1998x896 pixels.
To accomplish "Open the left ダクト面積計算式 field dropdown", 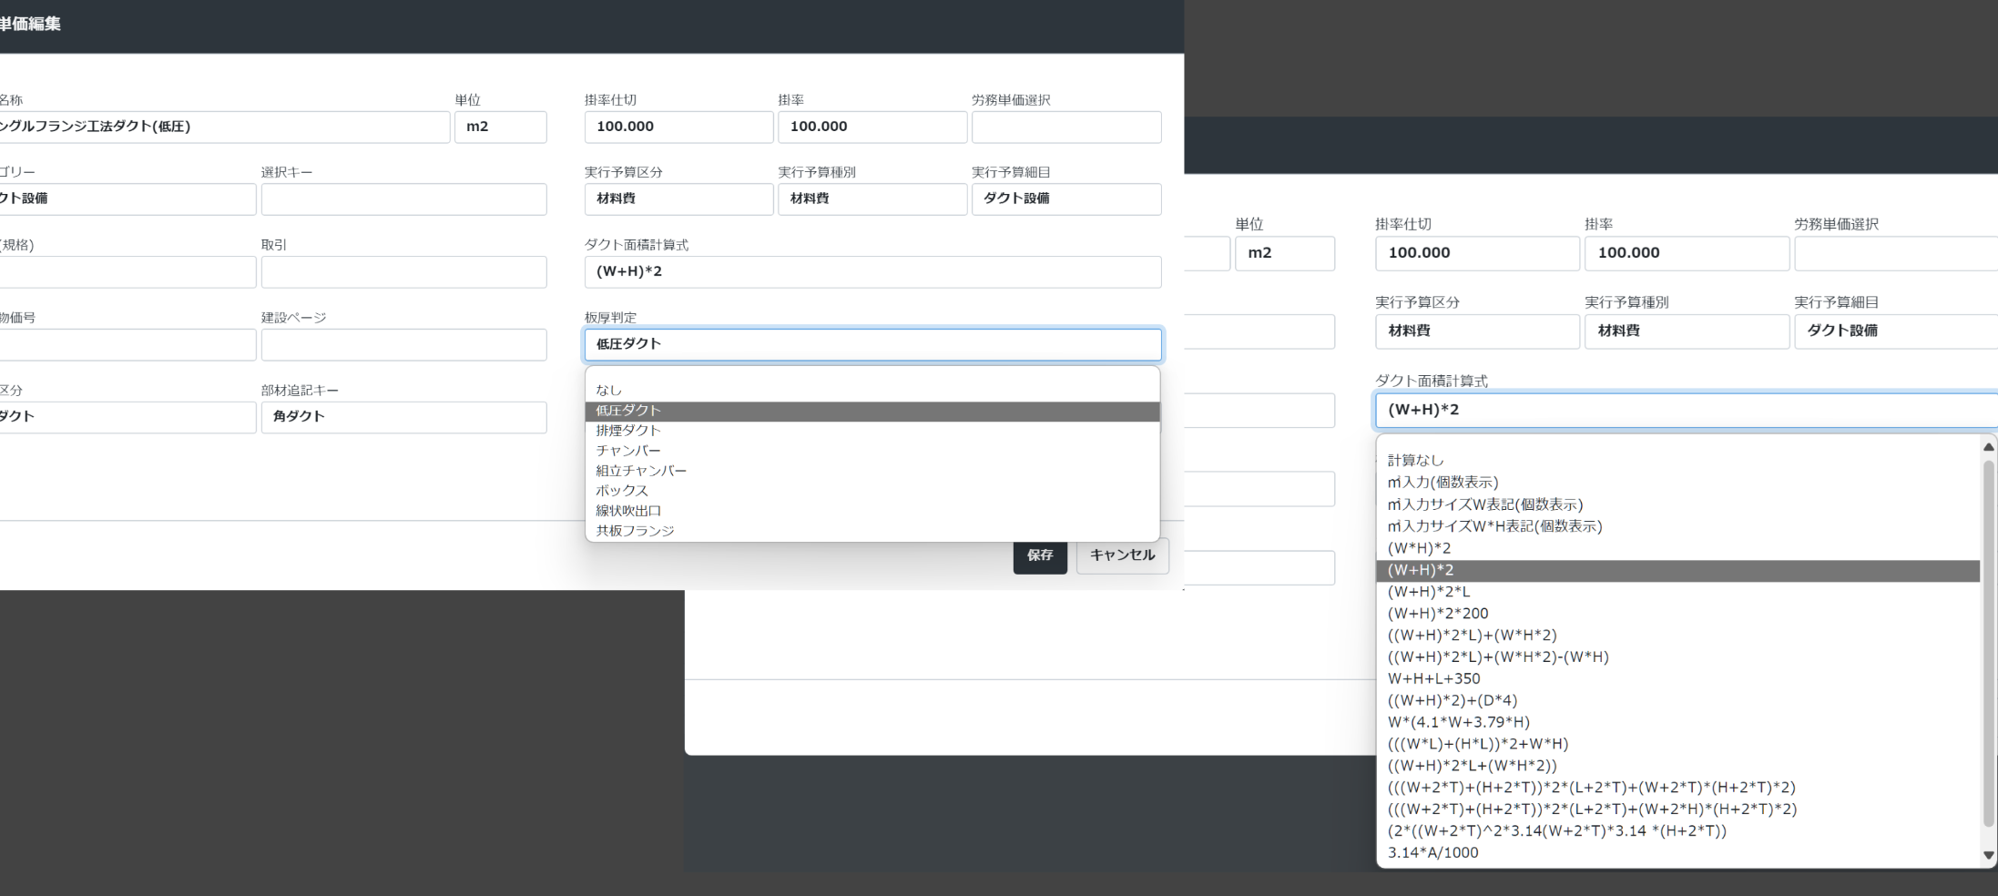I will [872, 271].
